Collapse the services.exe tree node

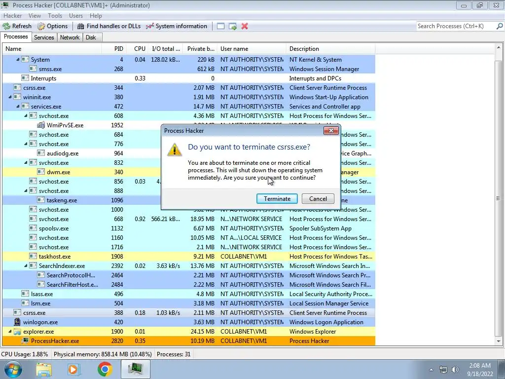coord(18,107)
